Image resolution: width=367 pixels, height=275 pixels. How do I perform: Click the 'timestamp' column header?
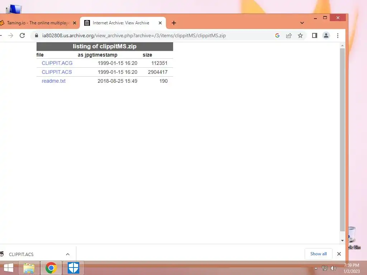104,55
